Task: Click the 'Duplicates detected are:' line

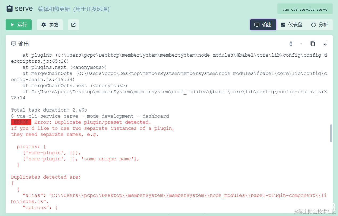Action: [x=46, y=177]
